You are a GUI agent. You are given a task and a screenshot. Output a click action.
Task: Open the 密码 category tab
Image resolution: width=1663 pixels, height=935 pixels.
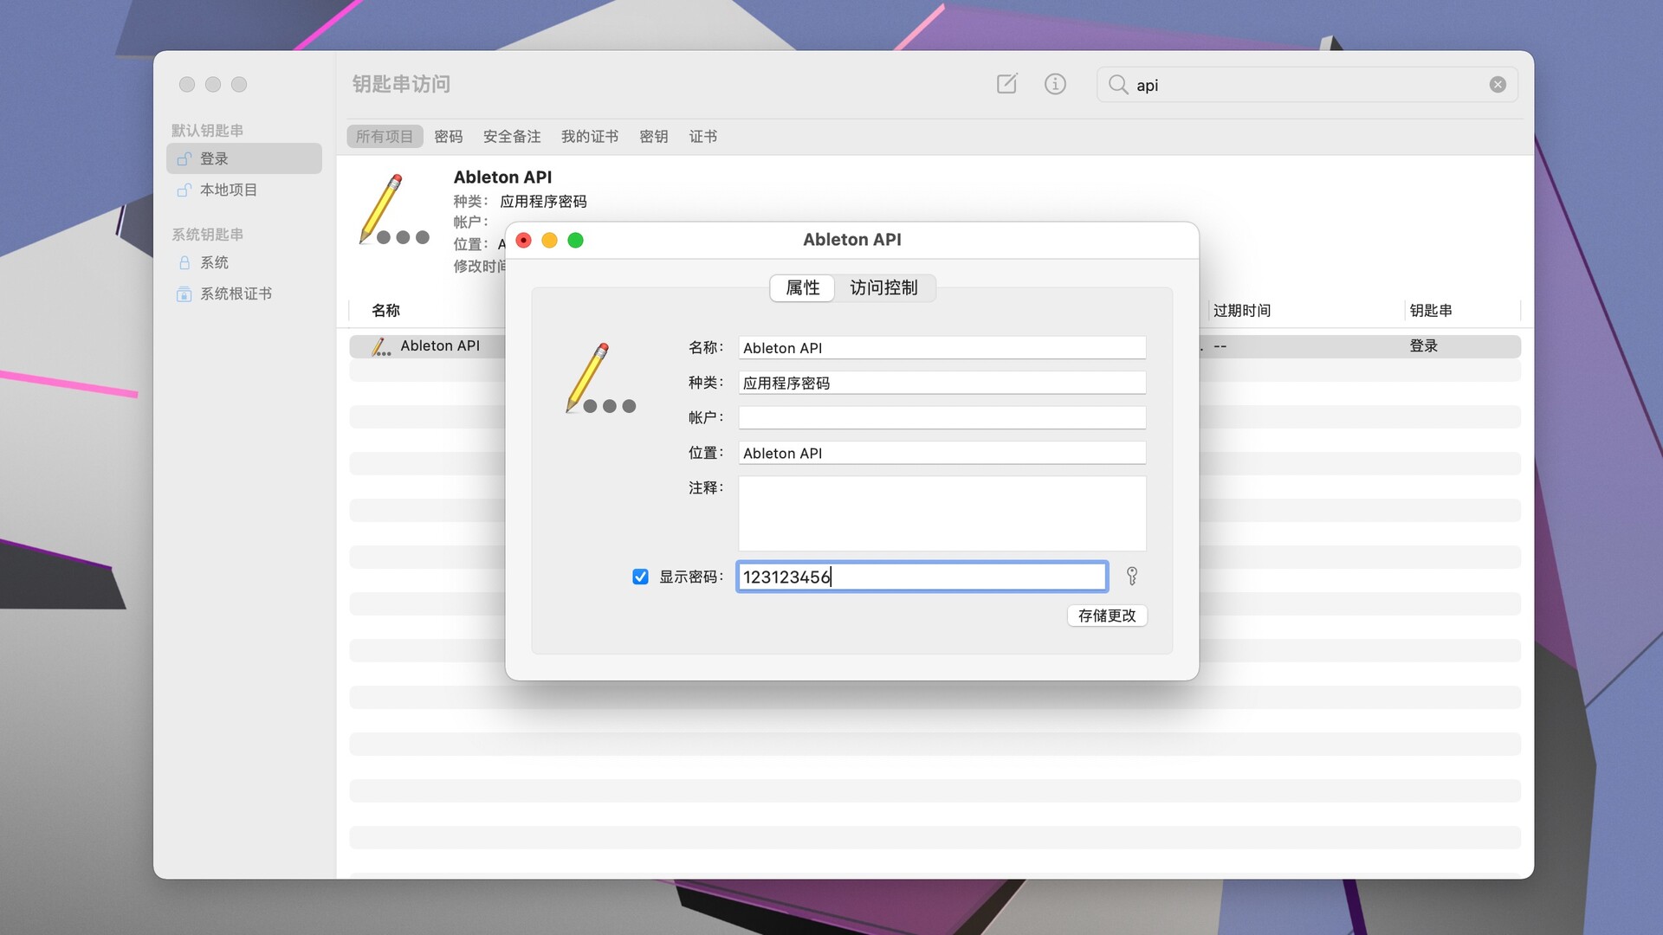tap(449, 136)
